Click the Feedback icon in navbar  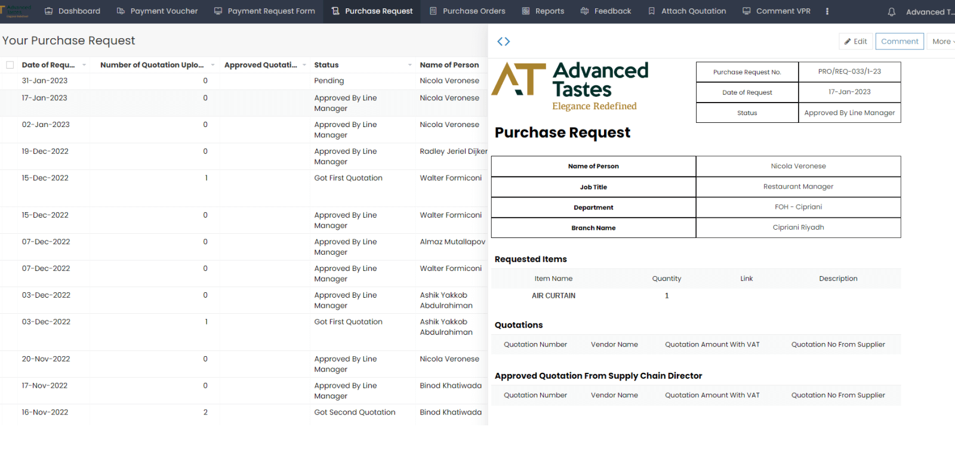tap(584, 11)
